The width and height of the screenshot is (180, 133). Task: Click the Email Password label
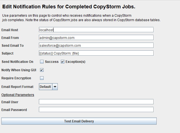tap(14, 110)
